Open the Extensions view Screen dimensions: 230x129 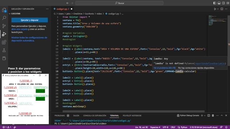click(x=4, y=42)
